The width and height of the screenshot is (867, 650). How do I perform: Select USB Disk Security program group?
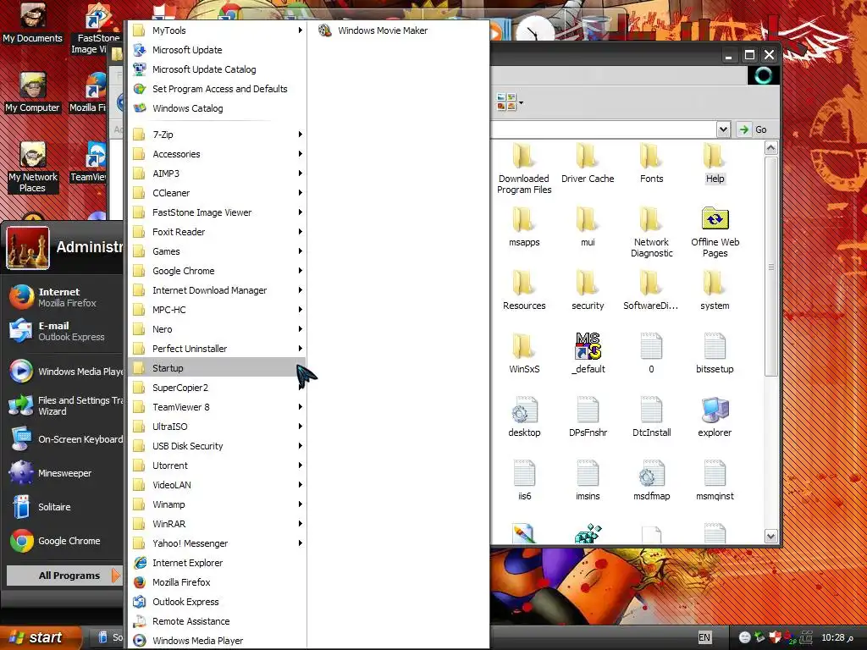pyautogui.click(x=218, y=446)
